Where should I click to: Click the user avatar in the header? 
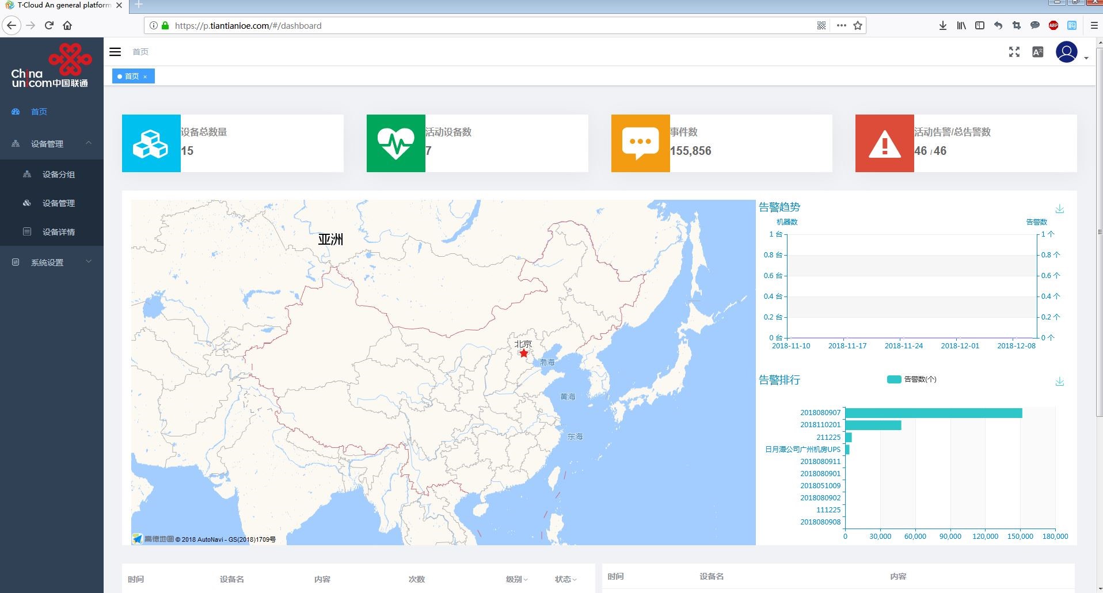1066,52
